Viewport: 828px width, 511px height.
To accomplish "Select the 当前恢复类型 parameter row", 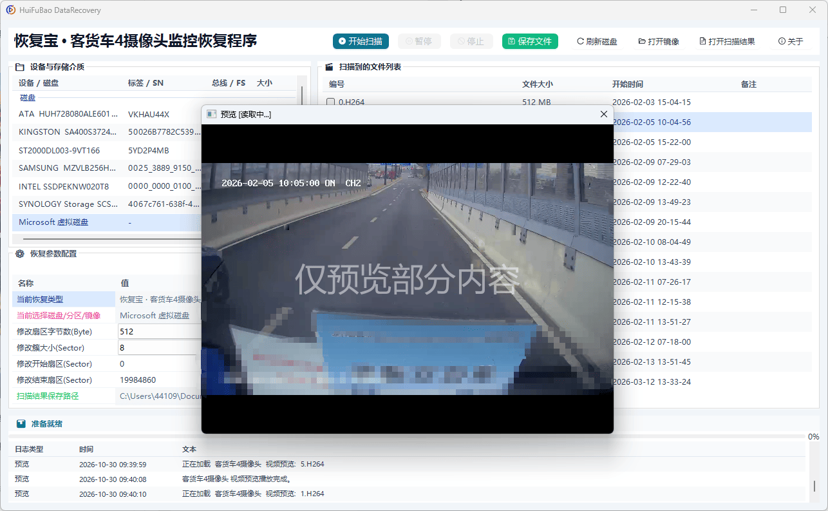I will (107, 299).
